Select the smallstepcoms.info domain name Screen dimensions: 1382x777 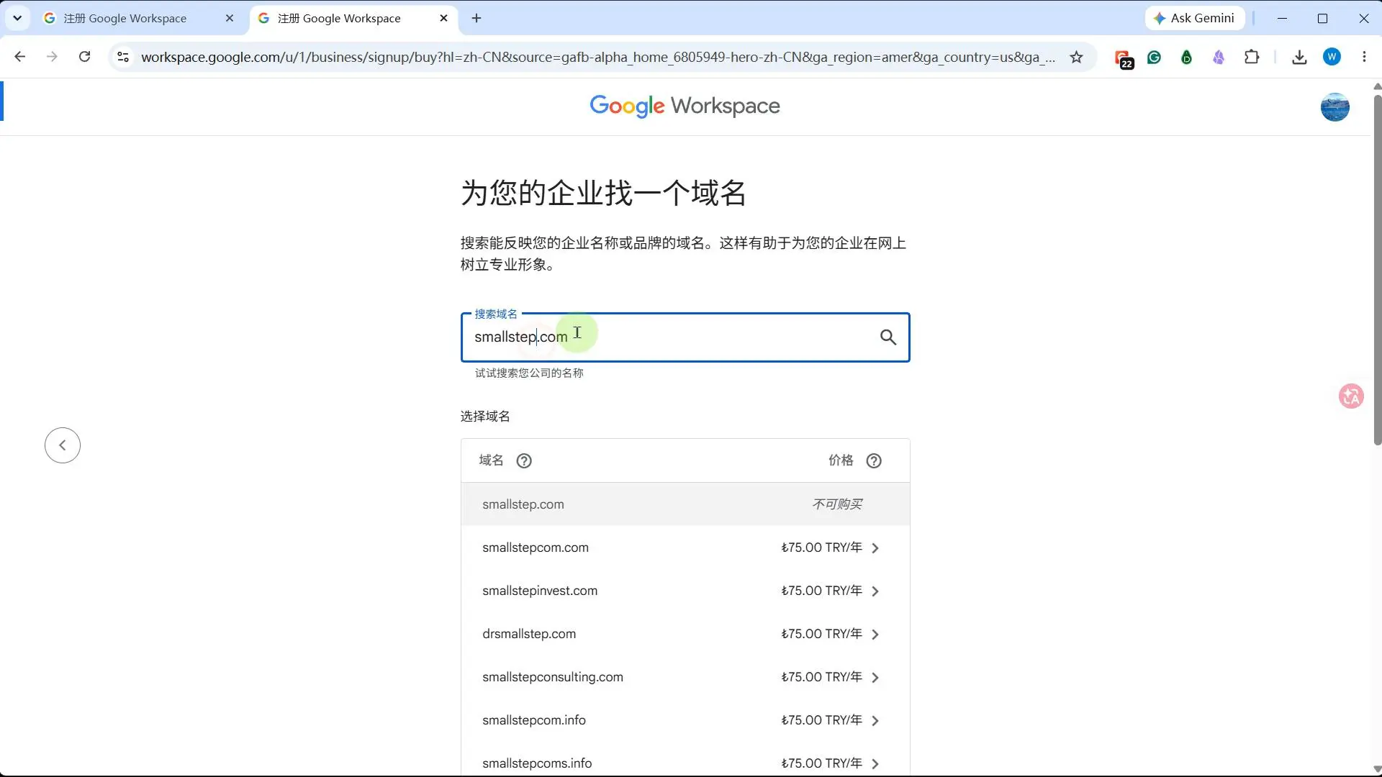(537, 763)
